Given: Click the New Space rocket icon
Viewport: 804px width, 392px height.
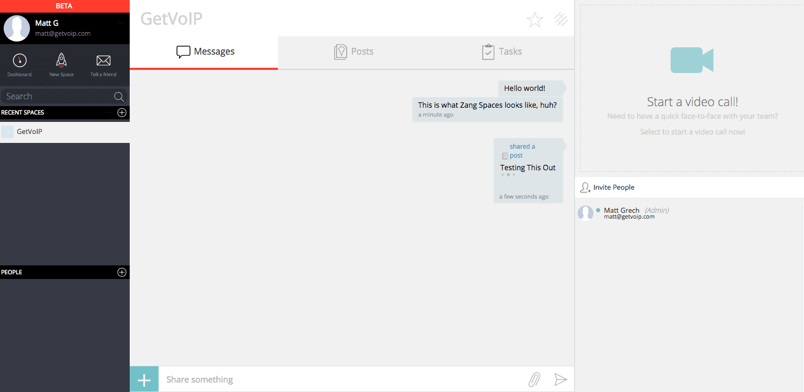Looking at the screenshot, I should point(61,61).
